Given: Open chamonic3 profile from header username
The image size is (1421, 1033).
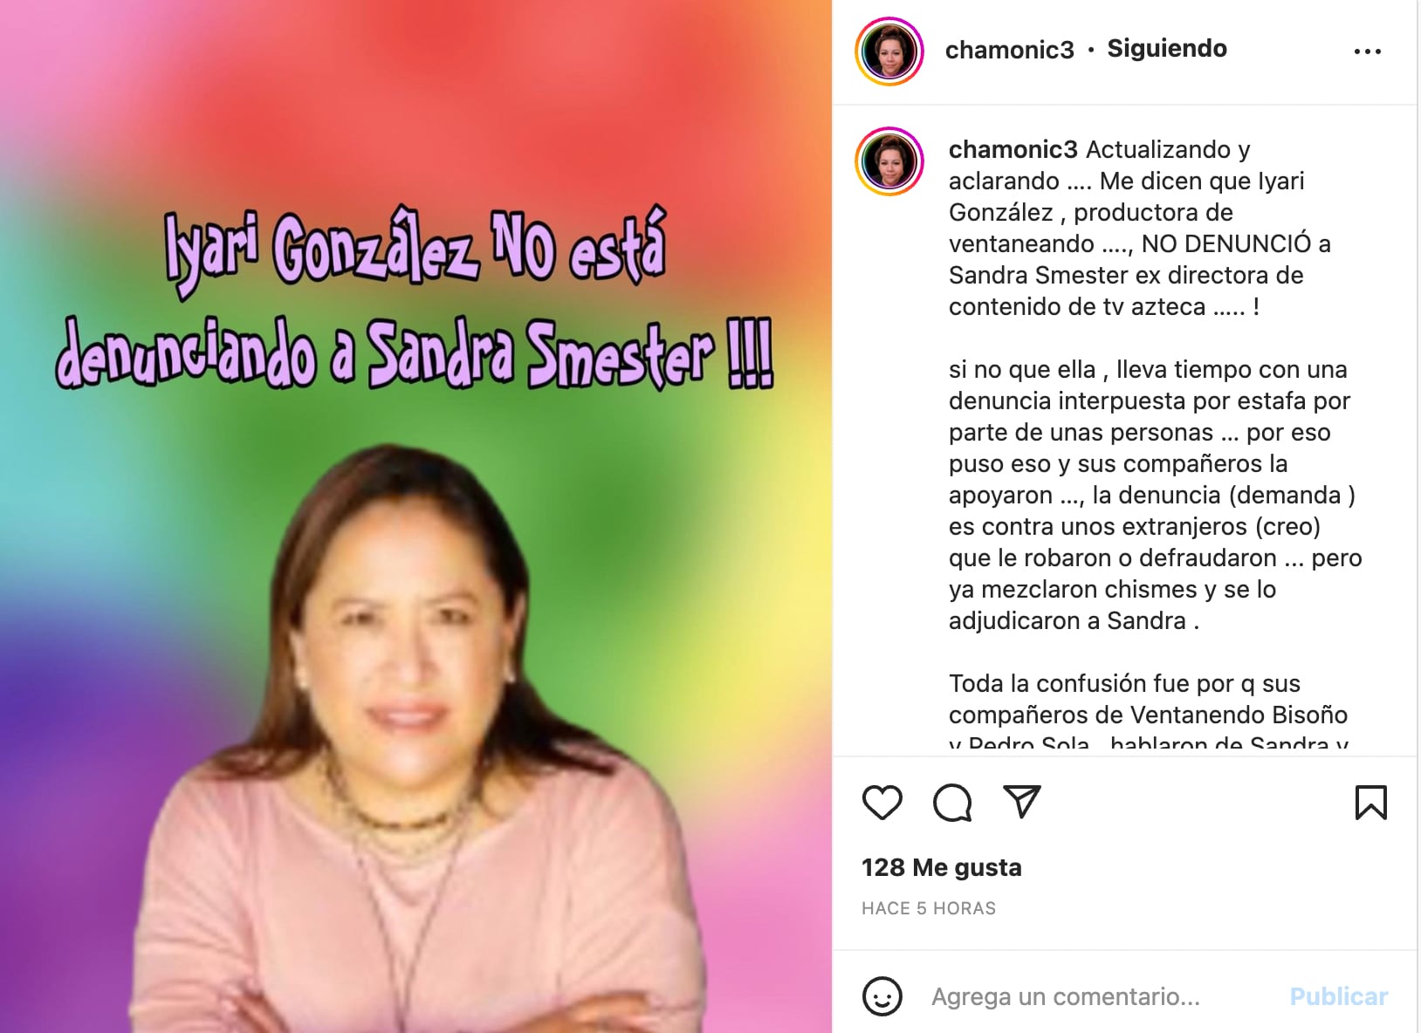Looking at the screenshot, I should coord(1009,50).
